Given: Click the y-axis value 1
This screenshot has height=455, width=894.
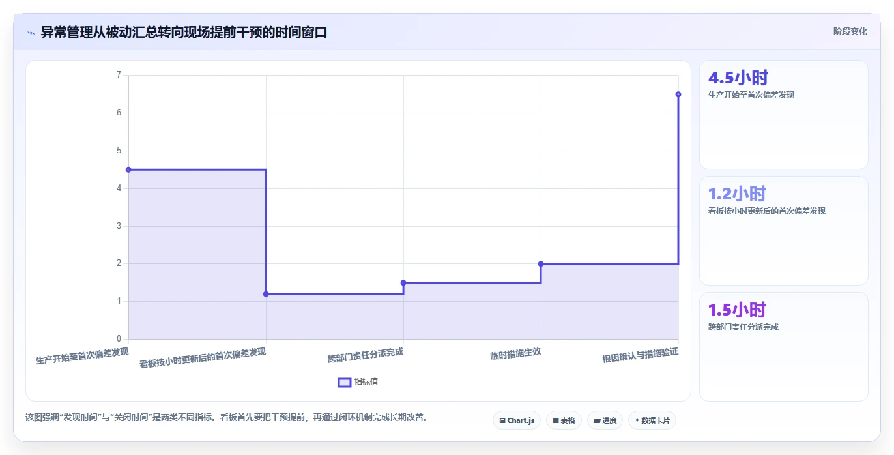Looking at the screenshot, I should [119, 301].
